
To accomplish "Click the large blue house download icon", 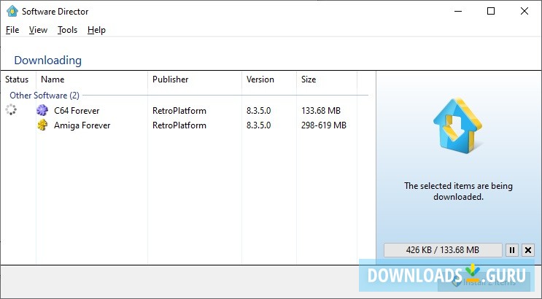I will pos(457,125).
